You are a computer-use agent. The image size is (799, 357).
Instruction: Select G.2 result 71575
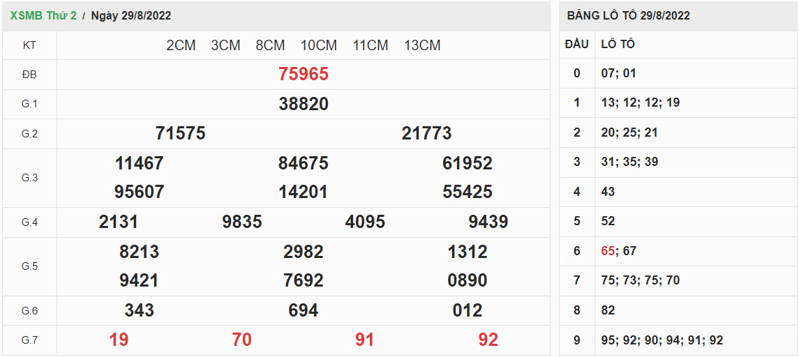pyautogui.click(x=180, y=133)
